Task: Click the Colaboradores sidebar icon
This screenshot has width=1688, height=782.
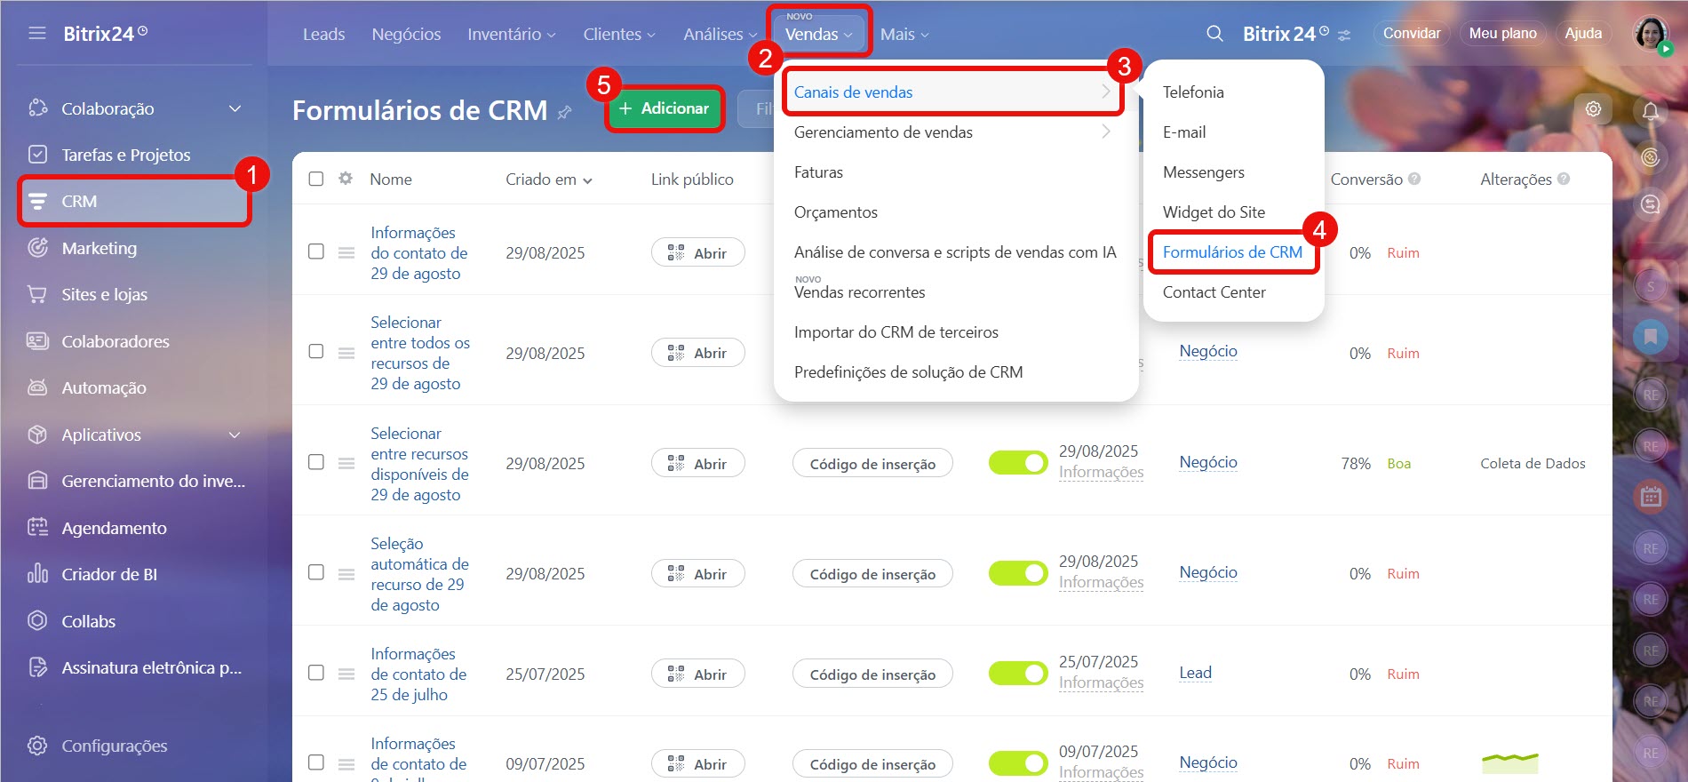Action: pyautogui.click(x=38, y=341)
